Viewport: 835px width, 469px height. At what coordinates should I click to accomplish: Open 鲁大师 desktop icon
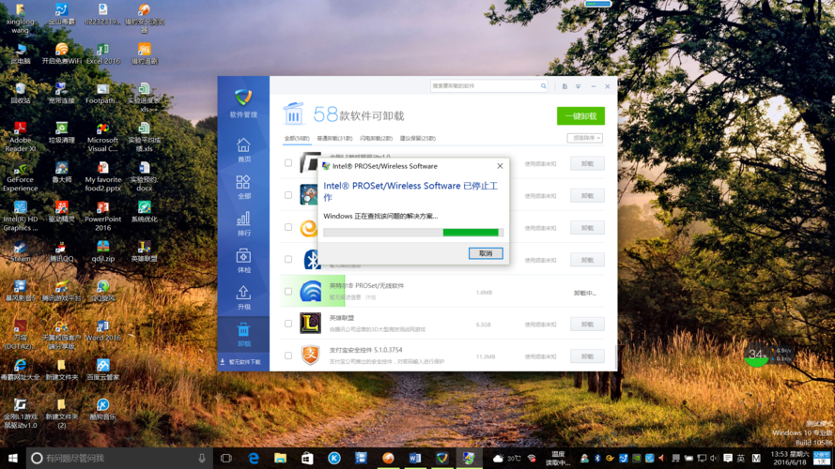[x=61, y=173]
